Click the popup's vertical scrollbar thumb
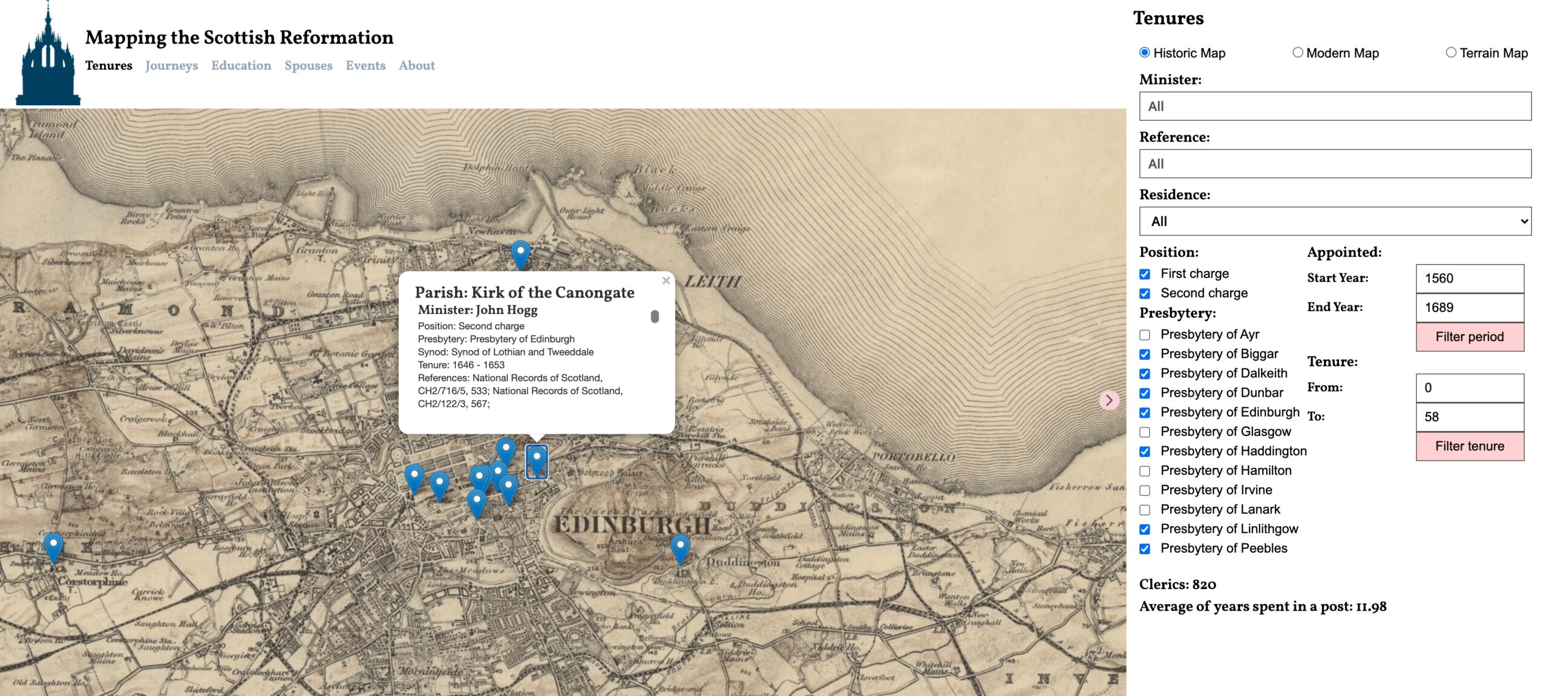The image size is (1549, 696). point(655,316)
